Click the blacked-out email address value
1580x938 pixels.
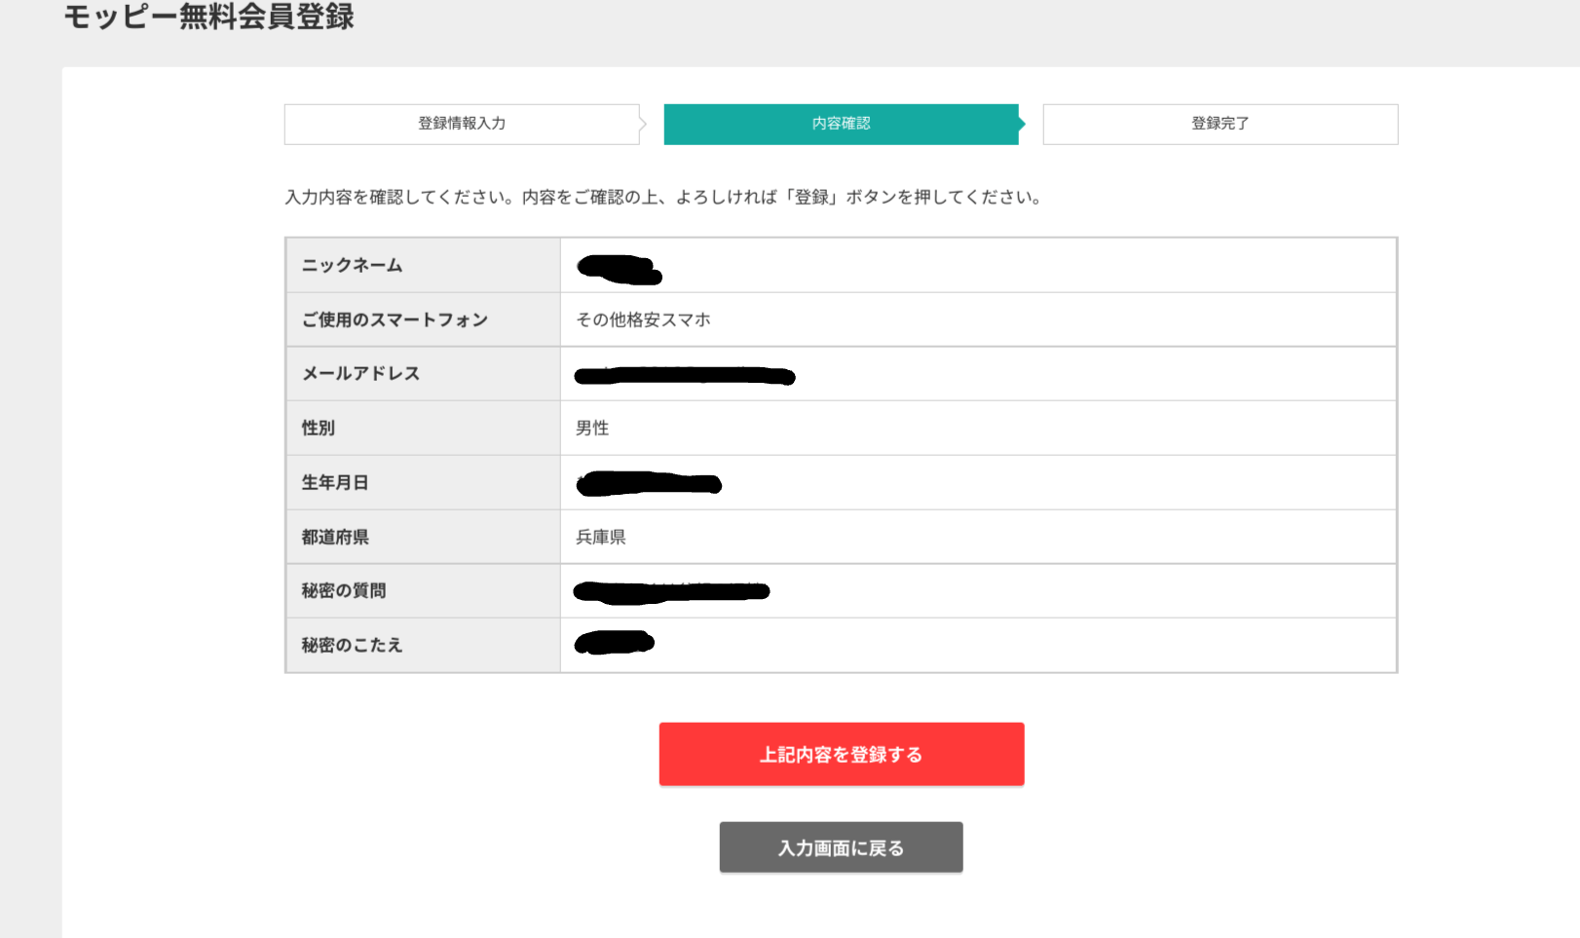coord(685,376)
